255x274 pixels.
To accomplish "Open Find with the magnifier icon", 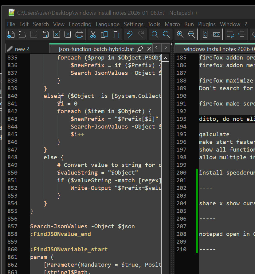I will click(x=155, y=34).
